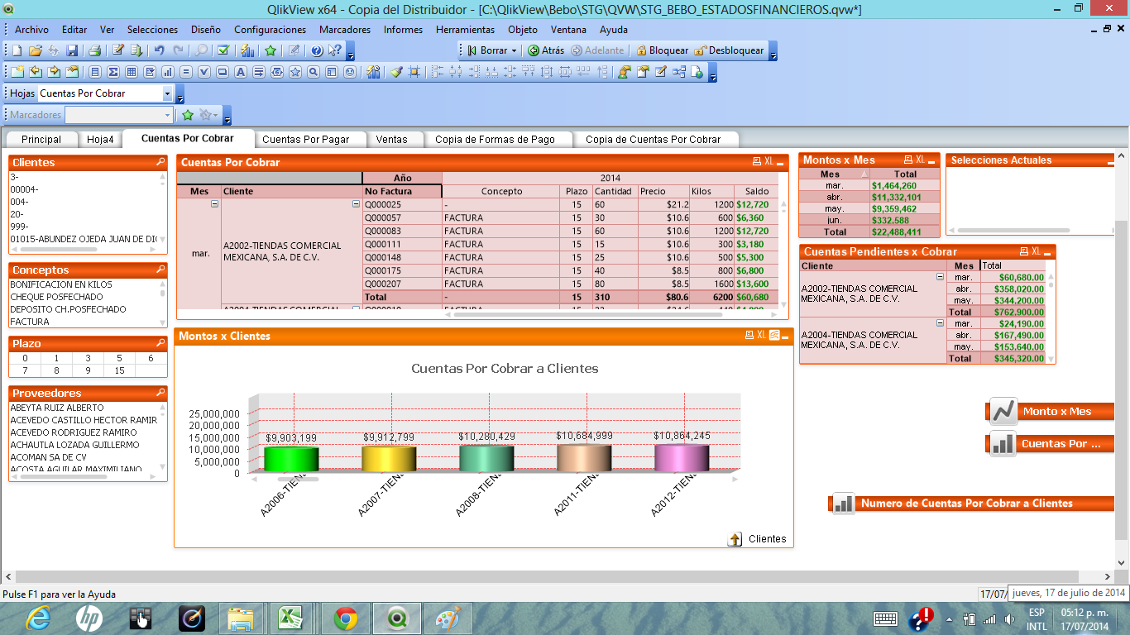This screenshot has height=635, width=1130.
Task: Open File Explorer from the taskbar
Action: coord(241,618)
